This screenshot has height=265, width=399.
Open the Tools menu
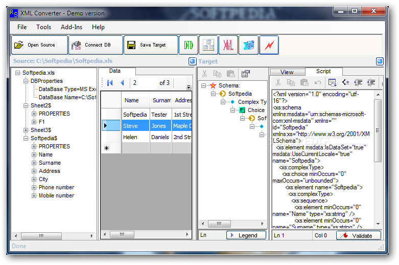(43, 27)
